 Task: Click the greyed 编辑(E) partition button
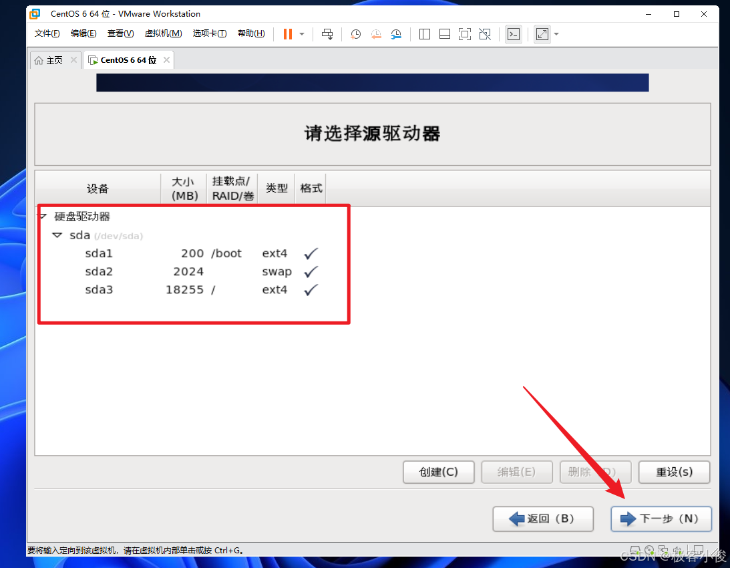tap(517, 472)
